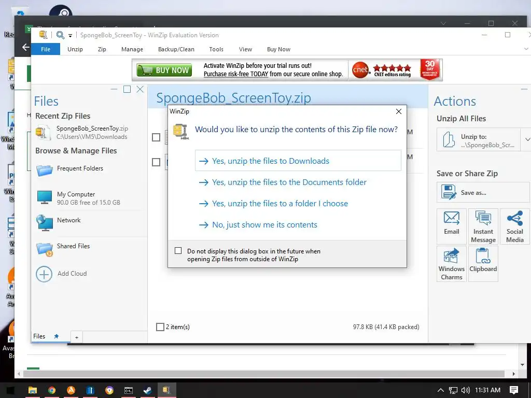The height and width of the screenshot is (398, 531).
Task: Close the WinZip unzip prompt dialog
Action: click(399, 111)
